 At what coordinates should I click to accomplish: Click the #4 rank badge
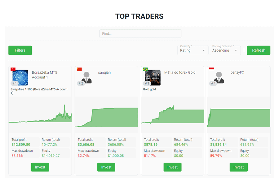(x=213, y=83)
